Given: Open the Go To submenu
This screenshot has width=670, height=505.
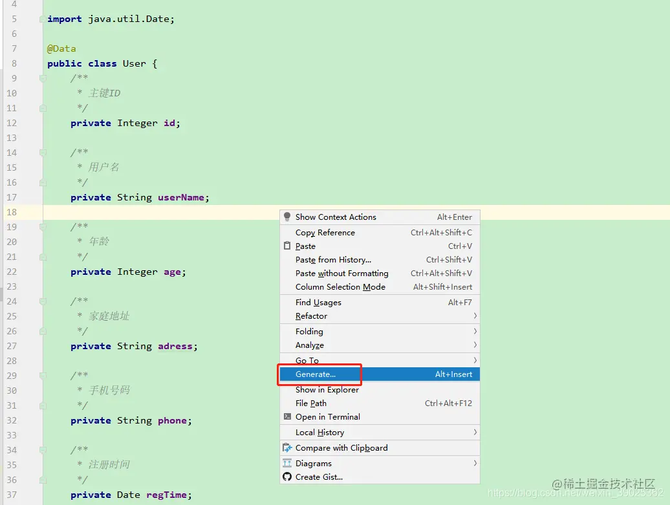Looking at the screenshot, I should tap(380, 360).
